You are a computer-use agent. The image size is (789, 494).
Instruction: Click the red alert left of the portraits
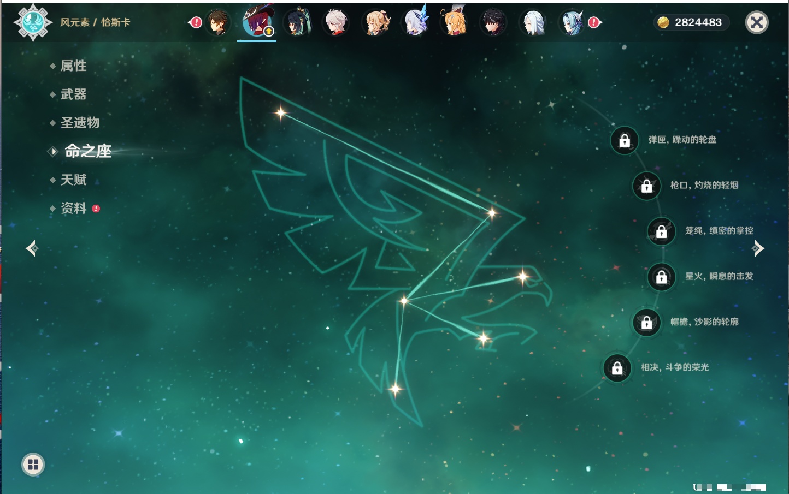pos(195,22)
